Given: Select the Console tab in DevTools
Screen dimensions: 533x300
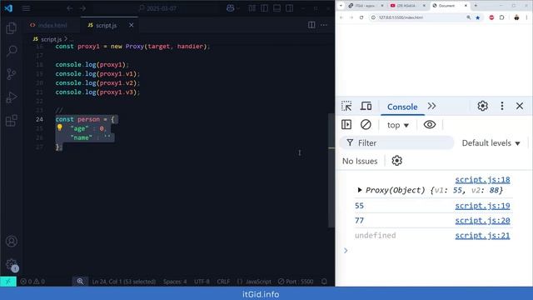Looking at the screenshot, I should 402,107.
